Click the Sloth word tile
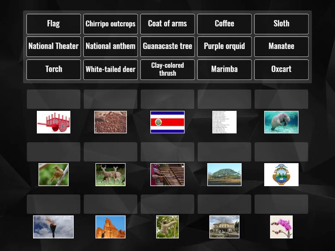This screenshot has height=251, width=335. (281, 24)
